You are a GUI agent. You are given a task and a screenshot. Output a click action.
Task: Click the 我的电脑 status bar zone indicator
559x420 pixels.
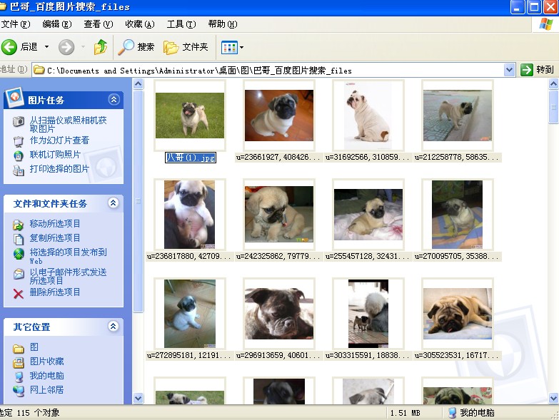tap(471, 413)
